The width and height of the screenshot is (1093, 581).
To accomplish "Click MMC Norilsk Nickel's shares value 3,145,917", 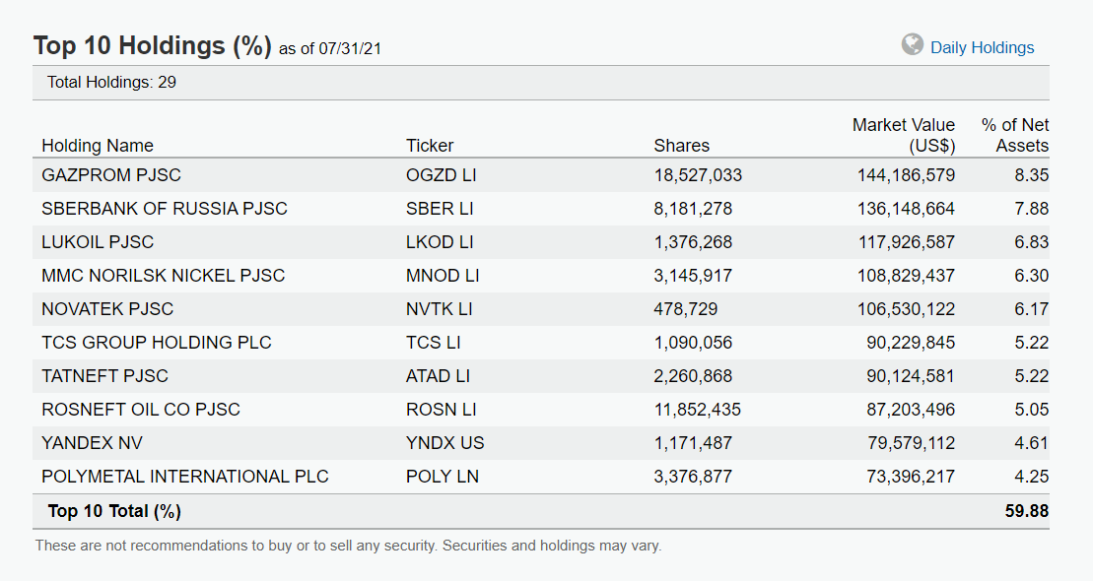I will click(693, 276).
